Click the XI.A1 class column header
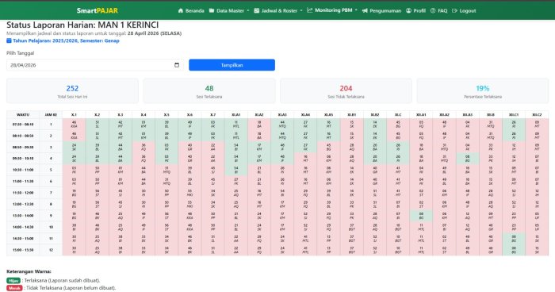This screenshot has width=555, height=292. [x=235, y=114]
